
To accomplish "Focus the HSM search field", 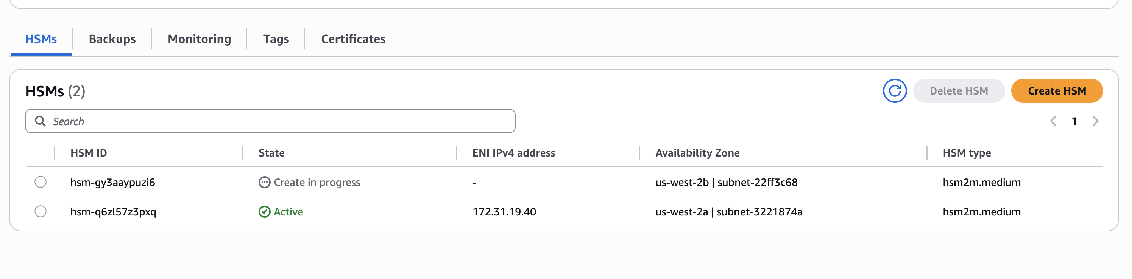I will point(281,121).
